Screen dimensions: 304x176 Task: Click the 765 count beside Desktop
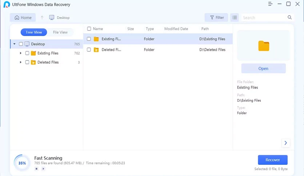tap(77, 44)
